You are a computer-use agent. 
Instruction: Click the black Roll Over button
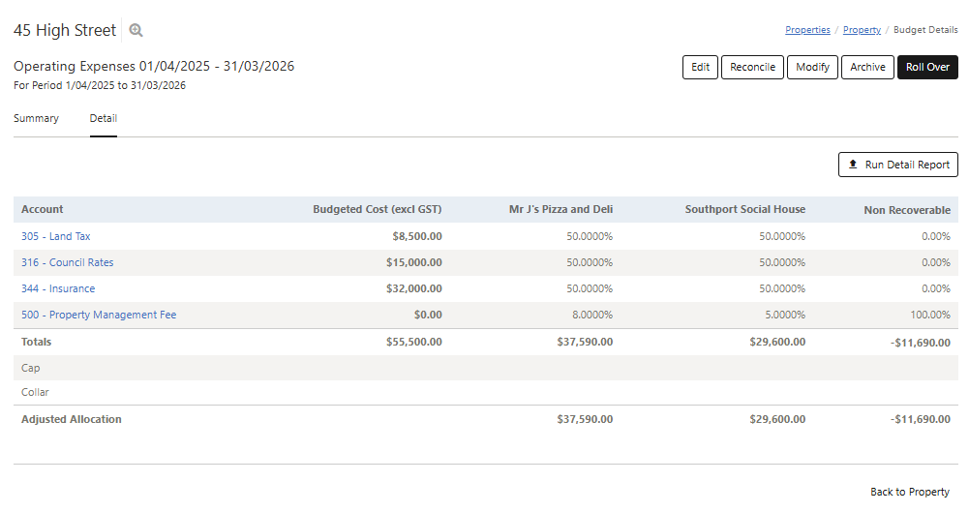coord(927,68)
